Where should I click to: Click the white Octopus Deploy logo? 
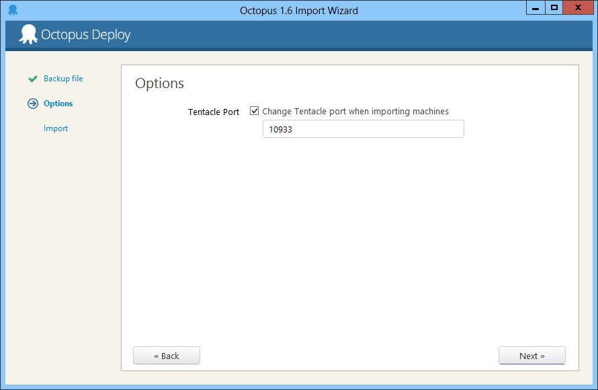(x=28, y=34)
